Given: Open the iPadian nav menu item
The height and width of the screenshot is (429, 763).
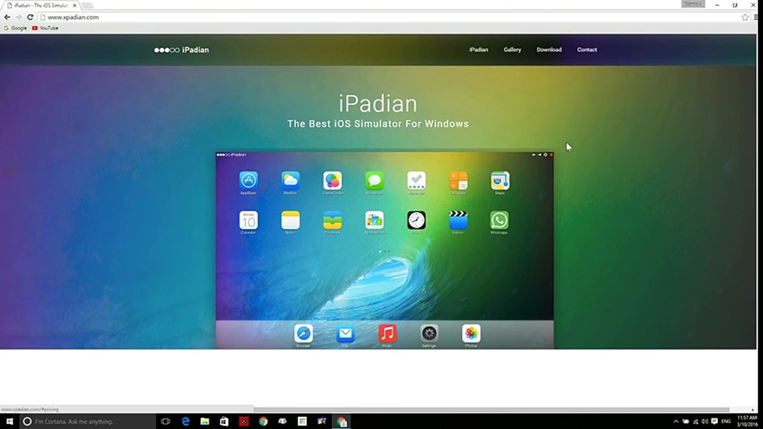Looking at the screenshot, I should (x=478, y=50).
